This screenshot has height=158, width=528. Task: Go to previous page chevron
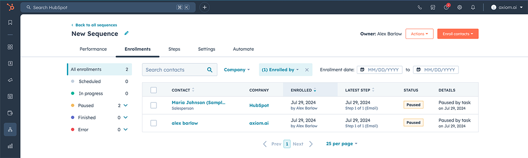point(265,144)
